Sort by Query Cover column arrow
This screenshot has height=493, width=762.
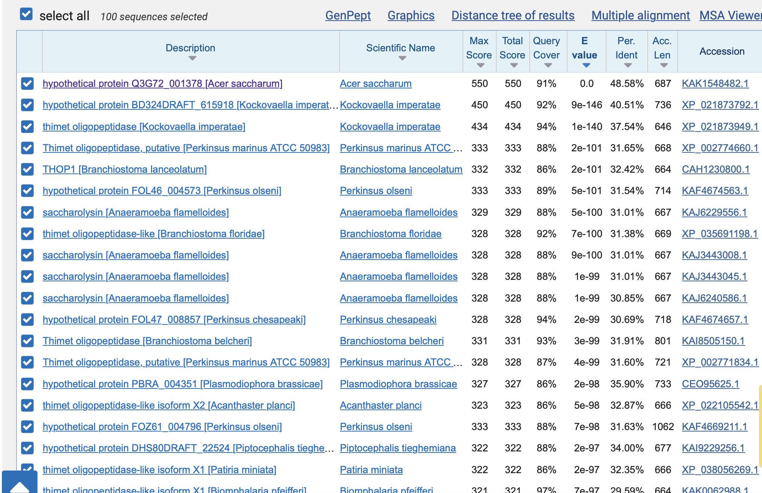pyautogui.click(x=548, y=66)
